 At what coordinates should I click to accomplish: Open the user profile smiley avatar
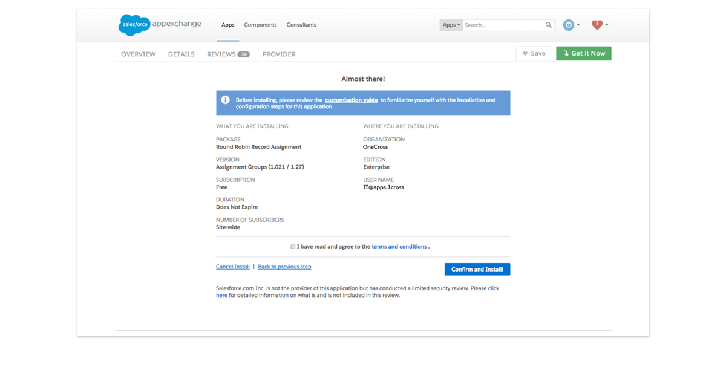pos(569,25)
